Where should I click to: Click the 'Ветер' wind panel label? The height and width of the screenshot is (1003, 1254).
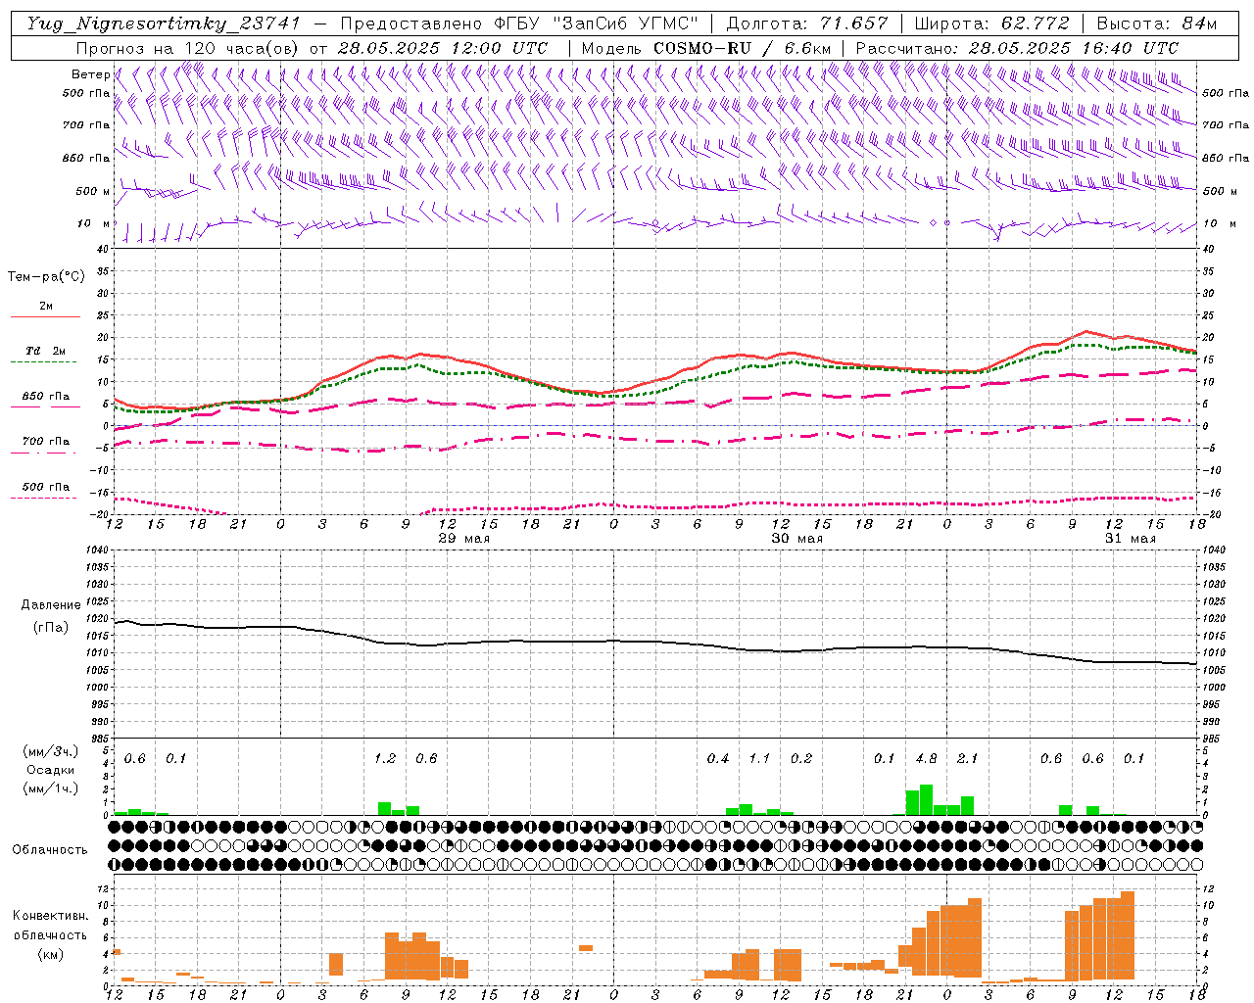click(90, 74)
